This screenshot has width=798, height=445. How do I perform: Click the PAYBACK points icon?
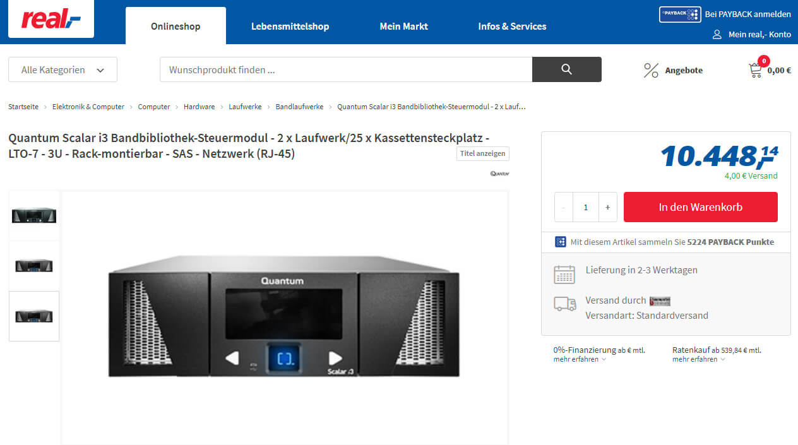click(x=560, y=242)
